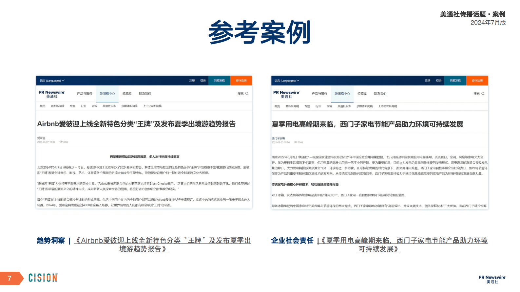This screenshot has height=292, width=520.
Task: Click the eye views icon beside 3099
Action: (x=61, y=142)
